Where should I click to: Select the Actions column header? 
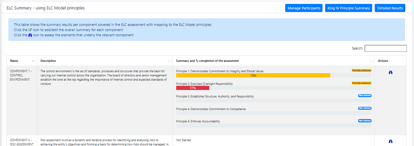pyautogui.click(x=383, y=61)
